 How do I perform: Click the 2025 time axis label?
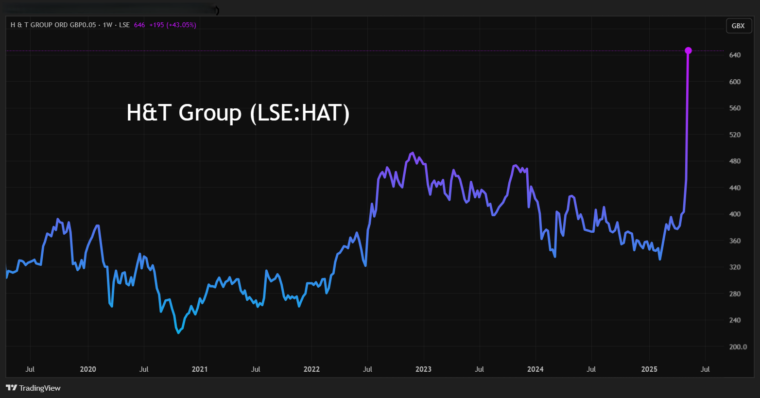coord(649,369)
